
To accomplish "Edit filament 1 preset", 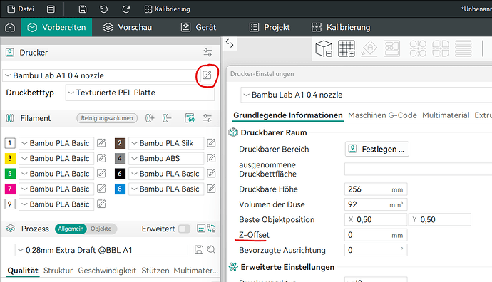I will (101, 143).
